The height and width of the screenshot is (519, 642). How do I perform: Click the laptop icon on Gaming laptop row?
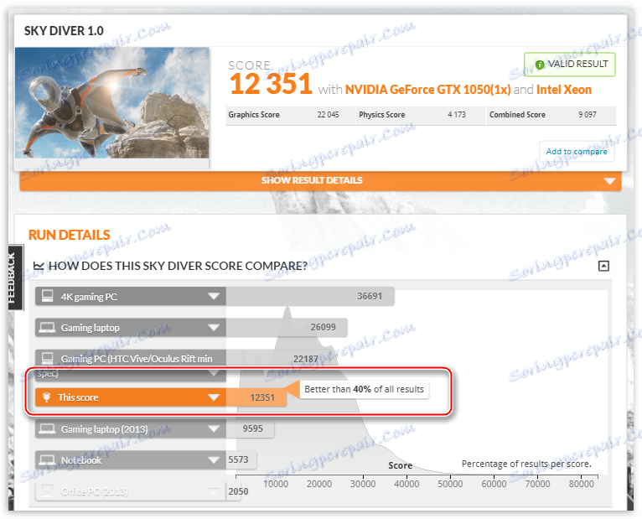(47, 327)
